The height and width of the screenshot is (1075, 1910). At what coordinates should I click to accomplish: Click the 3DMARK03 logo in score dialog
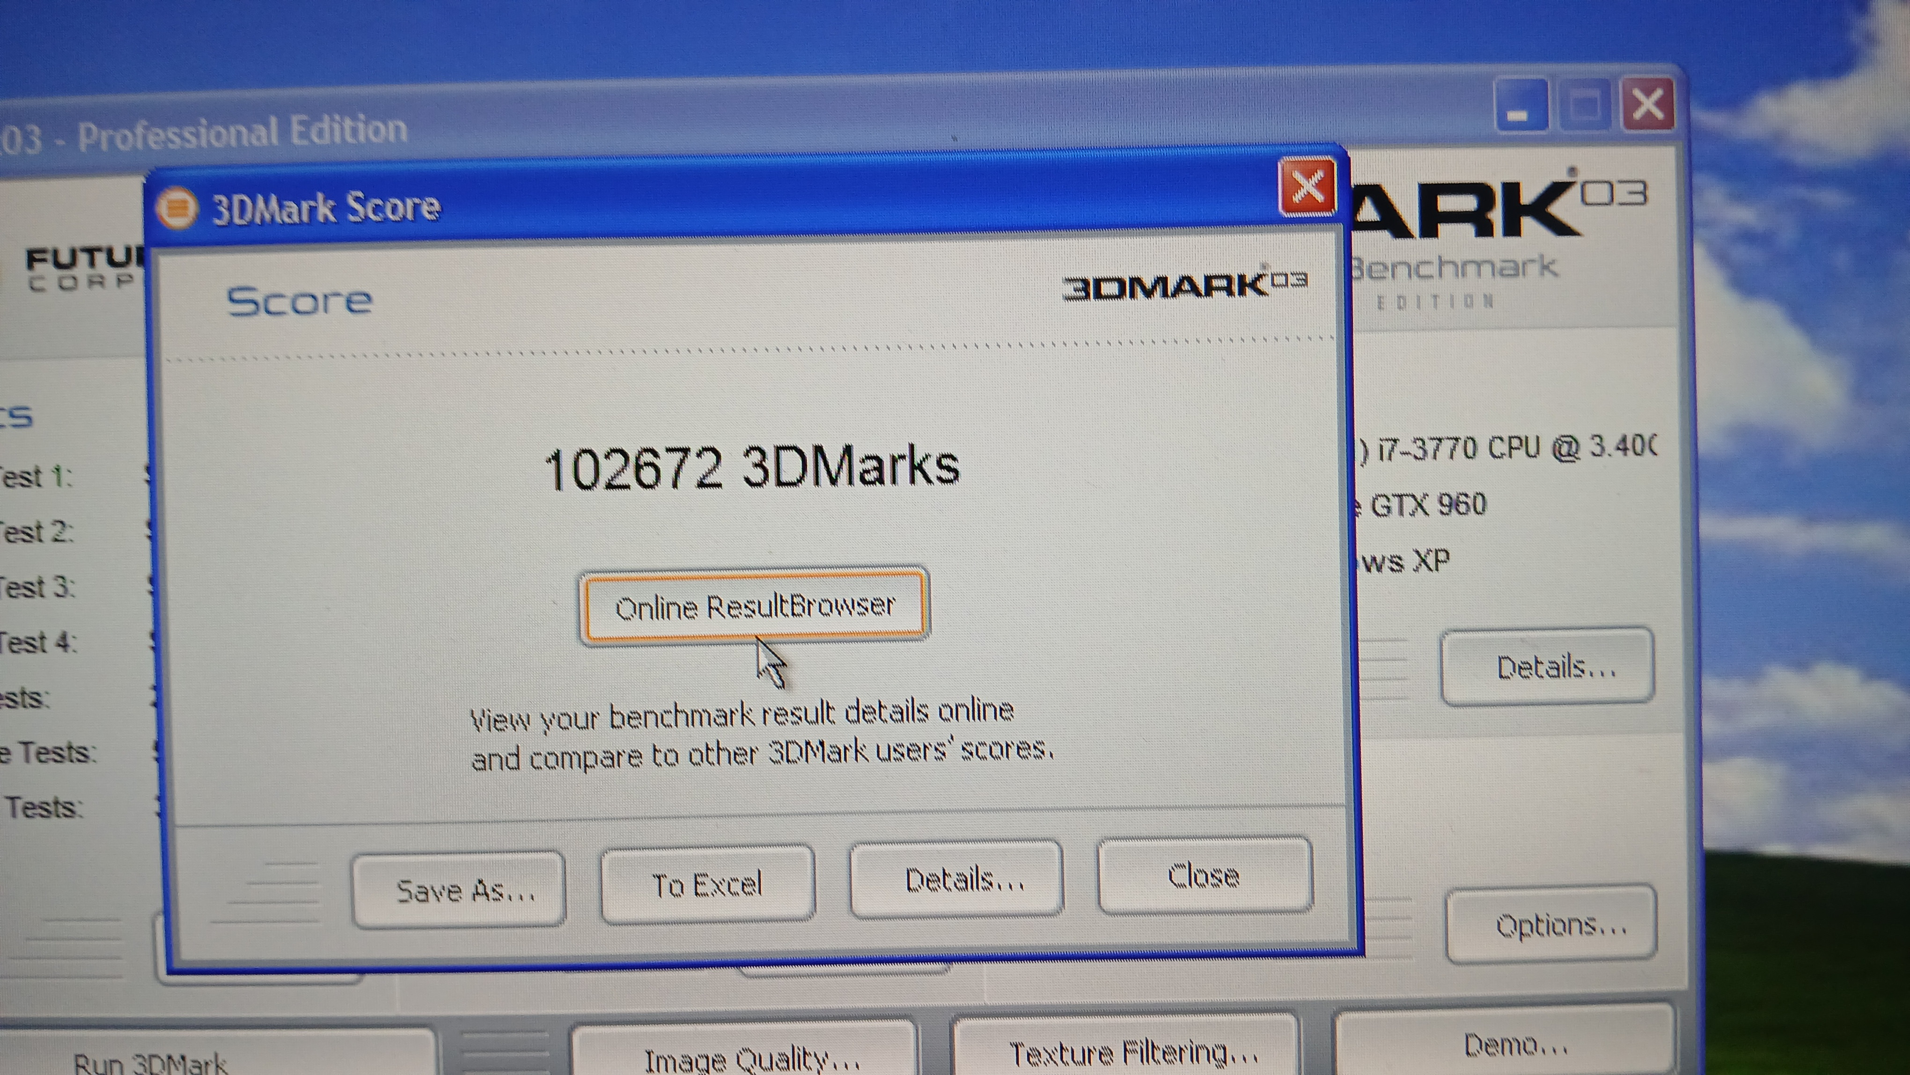pyautogui.click(x=1185, y=285)
